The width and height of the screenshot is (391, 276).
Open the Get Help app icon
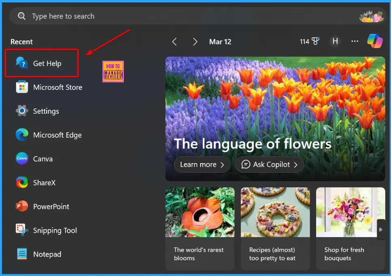tap(22, 63)
